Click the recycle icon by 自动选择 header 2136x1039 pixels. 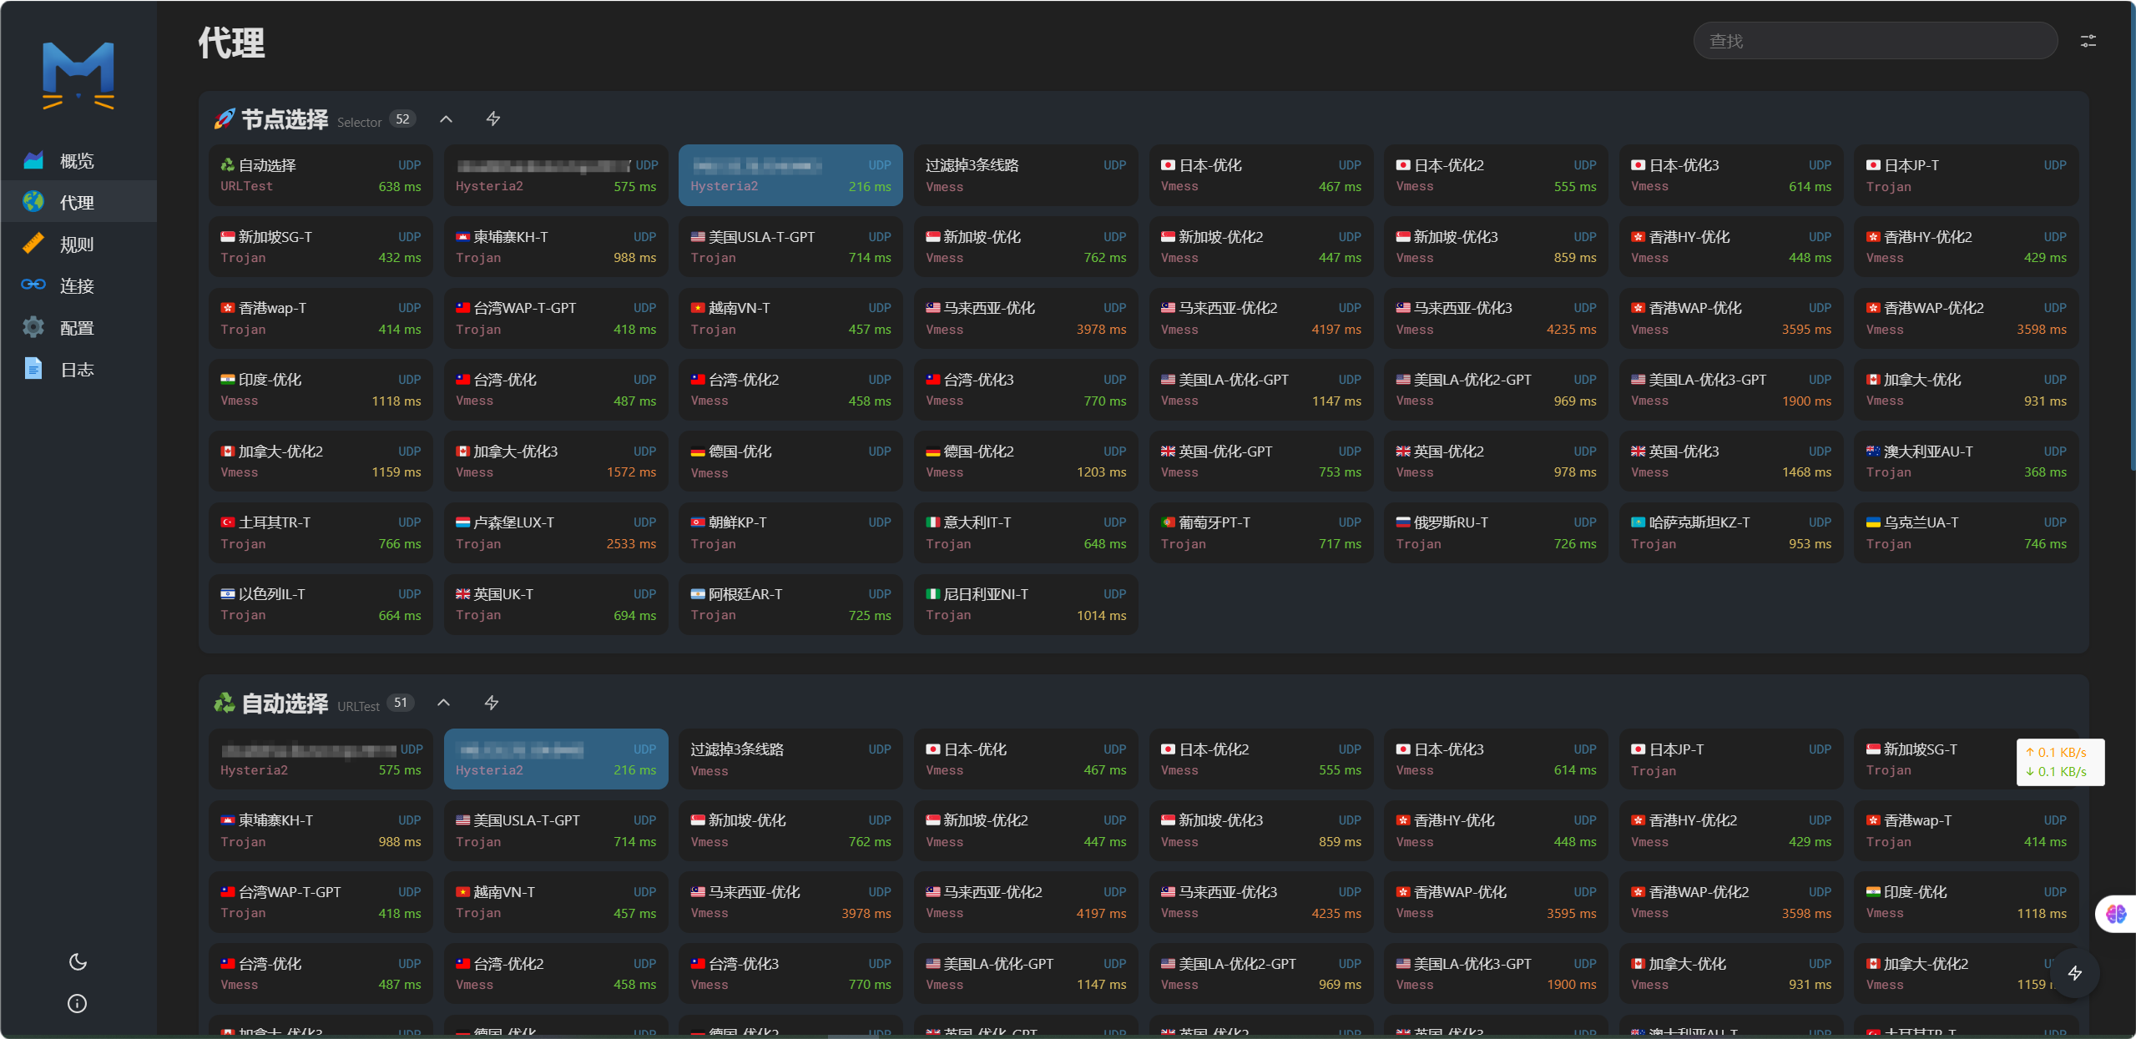point(224,704)
